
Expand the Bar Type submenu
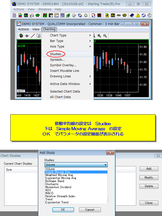pos(67,41)
